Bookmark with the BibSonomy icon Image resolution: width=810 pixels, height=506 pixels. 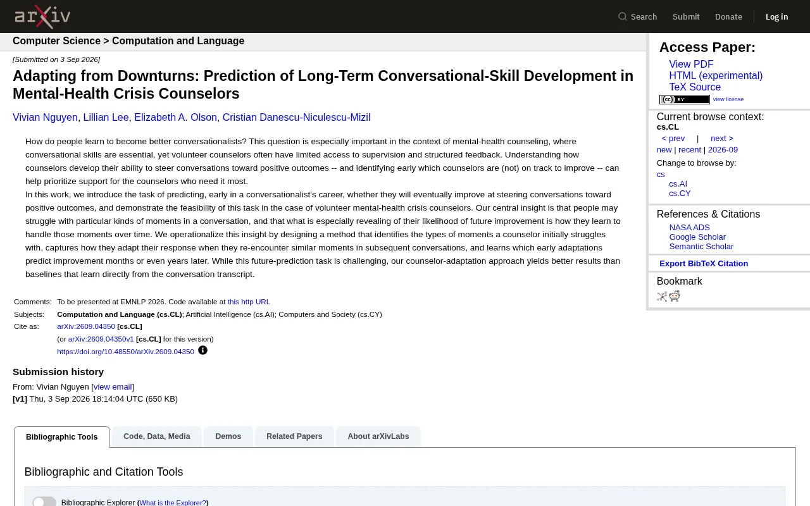coord(662,296)
